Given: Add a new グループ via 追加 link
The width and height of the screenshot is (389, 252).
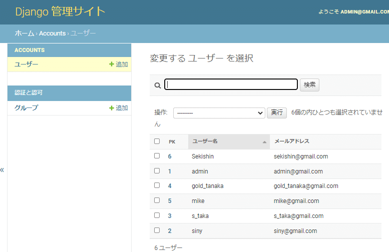Looking at the screenshot, I should click(x=119, y=108).
